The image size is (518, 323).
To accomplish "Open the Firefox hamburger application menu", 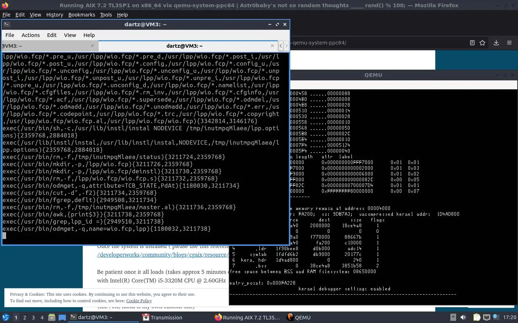I will [509, 43].
